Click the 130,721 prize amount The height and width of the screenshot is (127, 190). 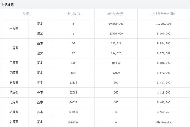point(116,44)
